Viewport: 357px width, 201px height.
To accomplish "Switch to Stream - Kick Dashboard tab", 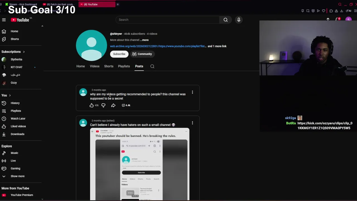I will (21, 4).
